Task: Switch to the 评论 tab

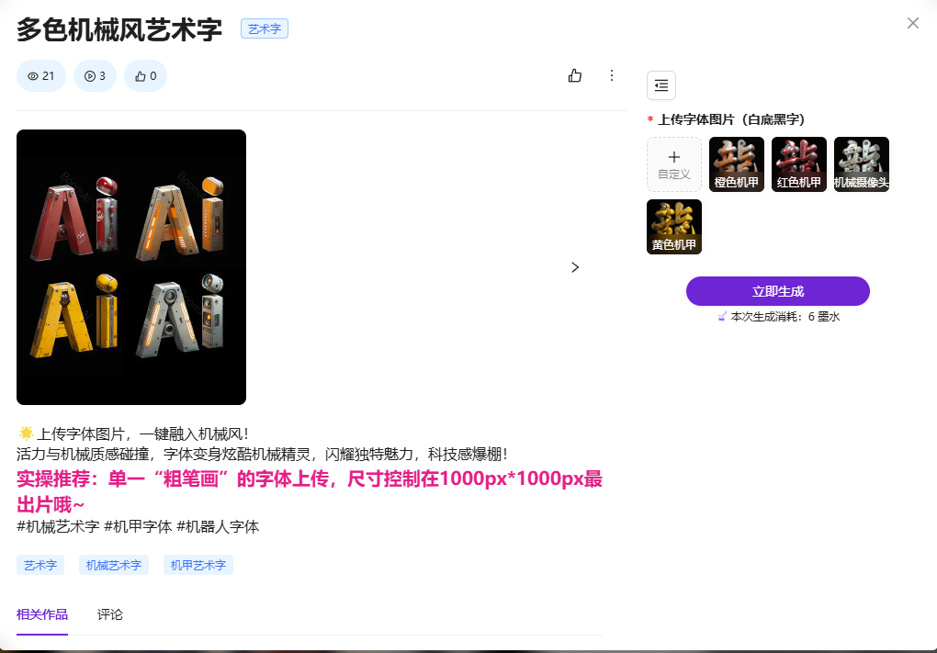Action: (x=110, y=614)
